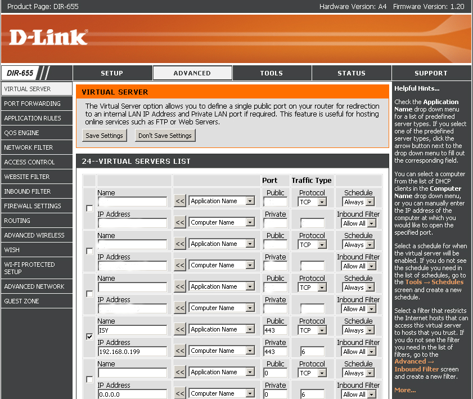Screen dimensions: 473x399
Task: Open Access Control page
Action: coord(37,162)
